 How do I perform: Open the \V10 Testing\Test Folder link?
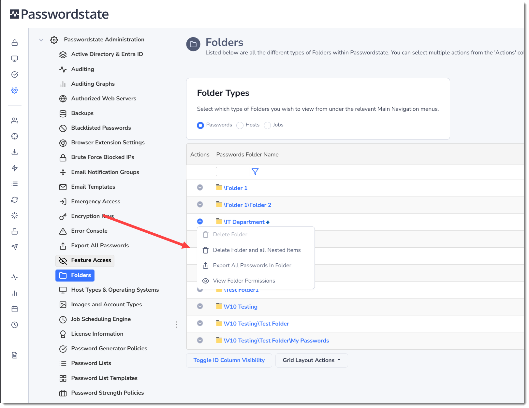coord(256,324)
